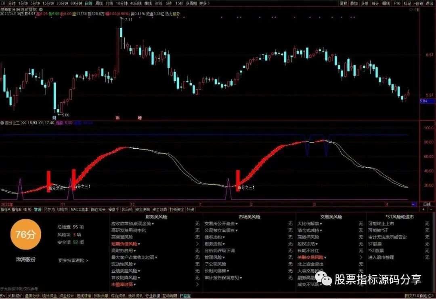Viewport: 436px width, 299px height.
Task: Open chevron at the right of the 短期负债风险 row
Action: point(197,244)
